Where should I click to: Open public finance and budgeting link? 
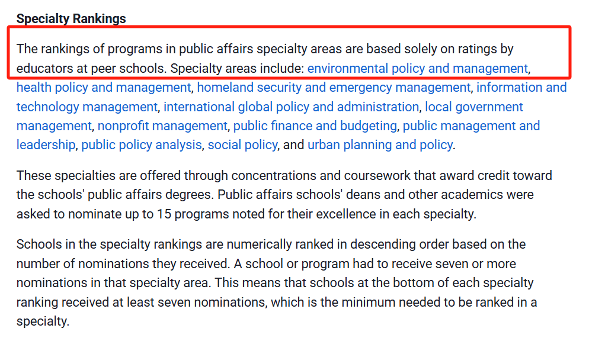pos(315,126)
